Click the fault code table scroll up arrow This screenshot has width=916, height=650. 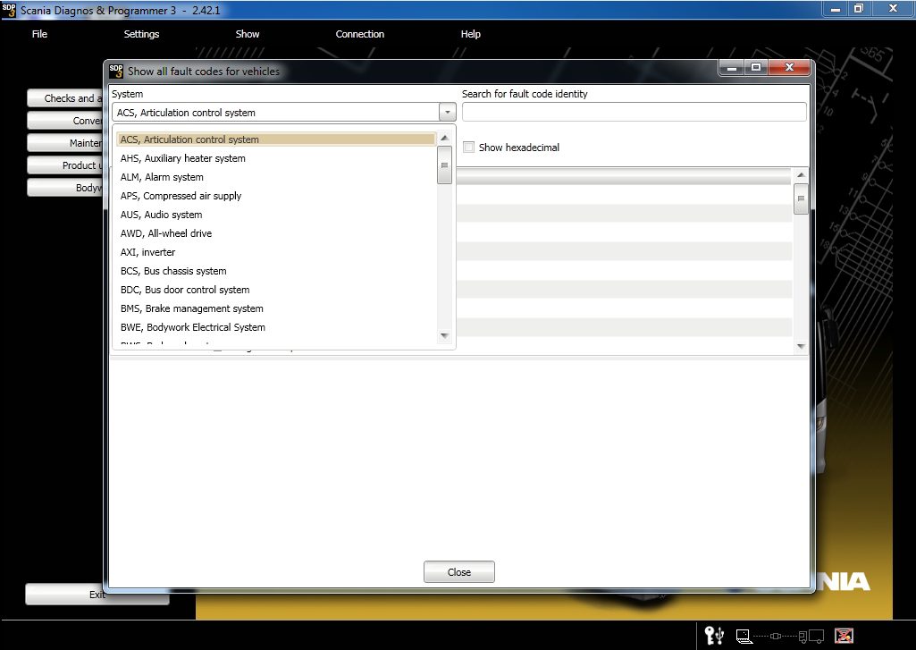(x=801, y=174)
